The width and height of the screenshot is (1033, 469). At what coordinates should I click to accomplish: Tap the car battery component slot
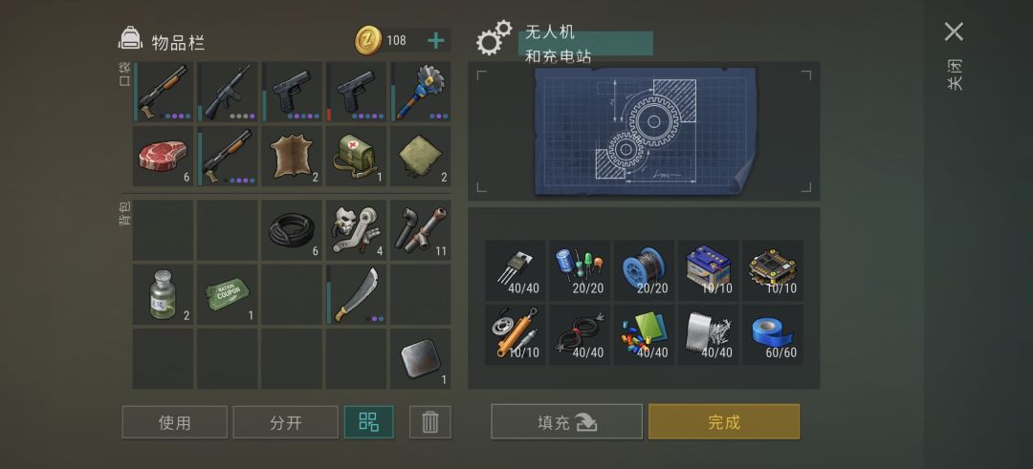click(x=708, y=270)
